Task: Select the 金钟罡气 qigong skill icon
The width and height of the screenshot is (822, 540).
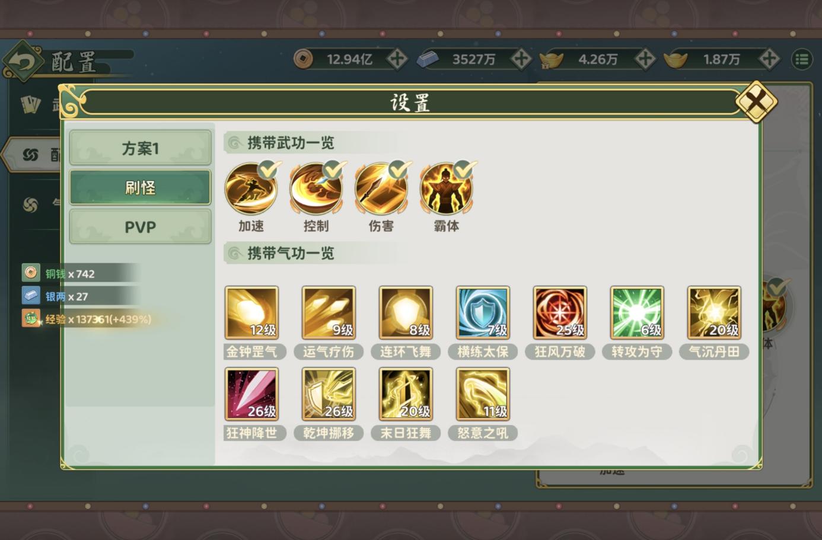Action: pyautogui.click(x=251, y=314)
